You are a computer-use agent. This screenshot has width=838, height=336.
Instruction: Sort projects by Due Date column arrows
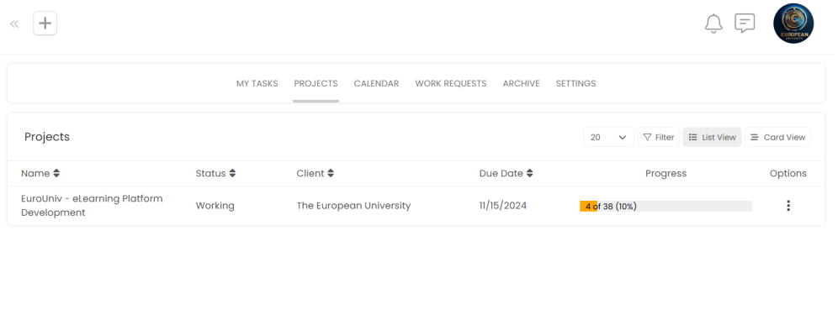[529, 174]
